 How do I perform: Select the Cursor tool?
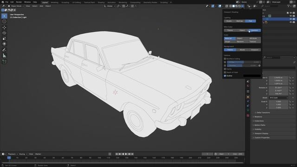click(4, 22)
